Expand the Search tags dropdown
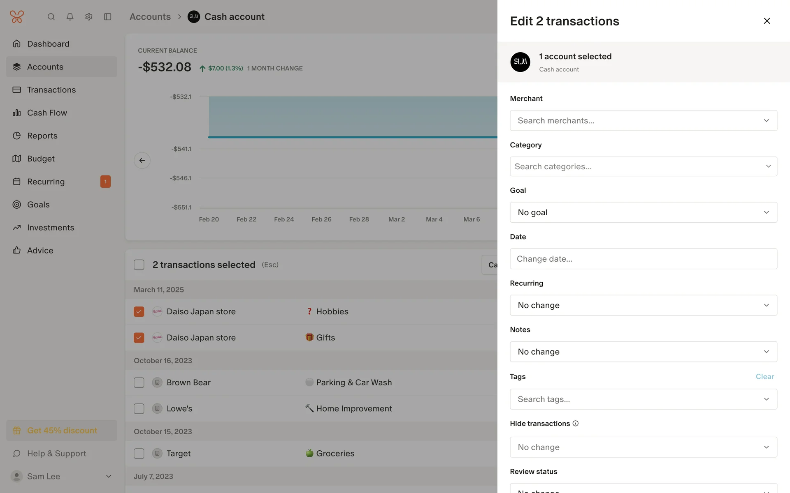 click(643, 399)
